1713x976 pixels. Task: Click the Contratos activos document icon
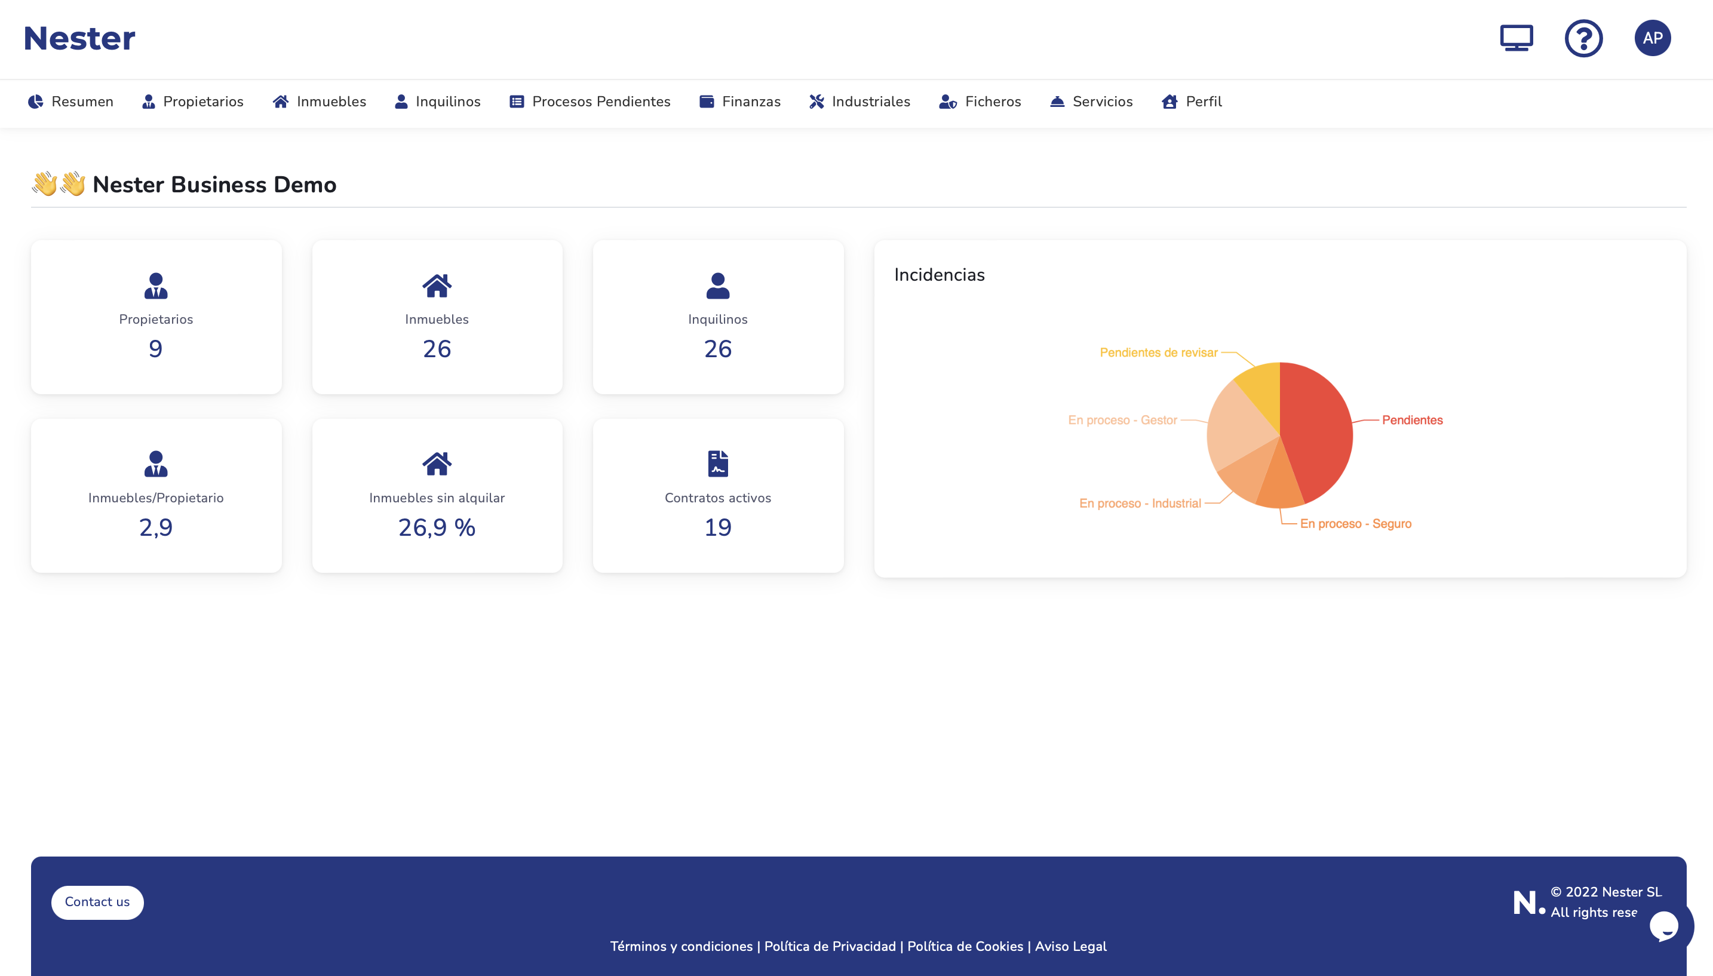[x=717, y=463]
